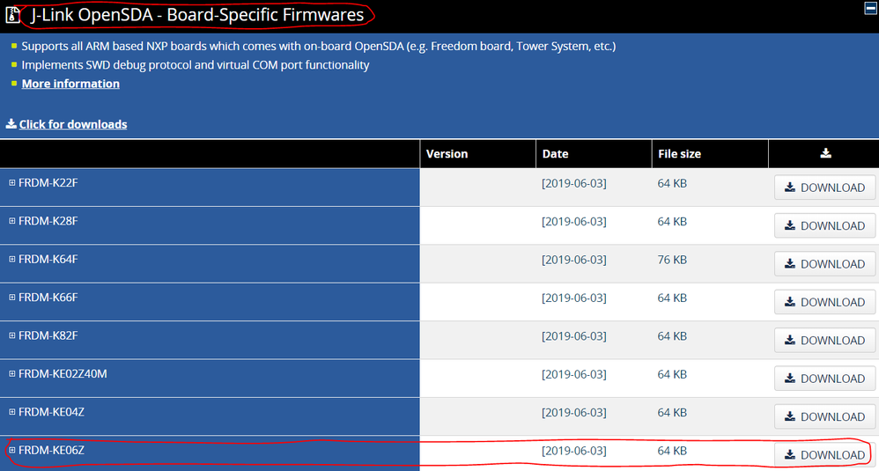Download the FRDM-K64F firmware

point(824,264)
